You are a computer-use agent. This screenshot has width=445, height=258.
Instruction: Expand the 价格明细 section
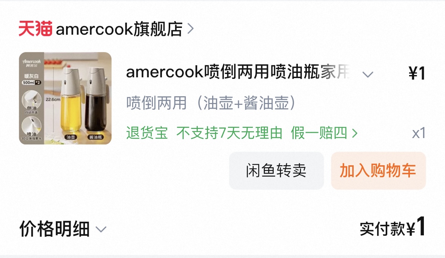click(x=63, y=229)
